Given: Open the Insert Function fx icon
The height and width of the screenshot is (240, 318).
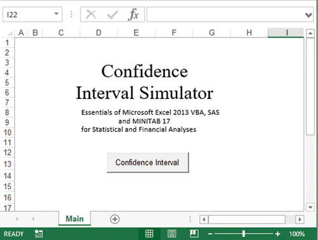Looking at the screenshot, I should pyautogui.click(x=133, y=15).
